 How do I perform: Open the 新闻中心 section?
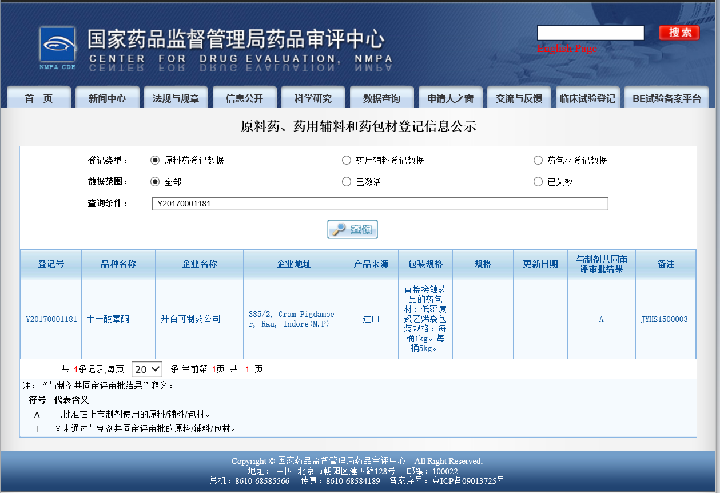pos(107,97)
